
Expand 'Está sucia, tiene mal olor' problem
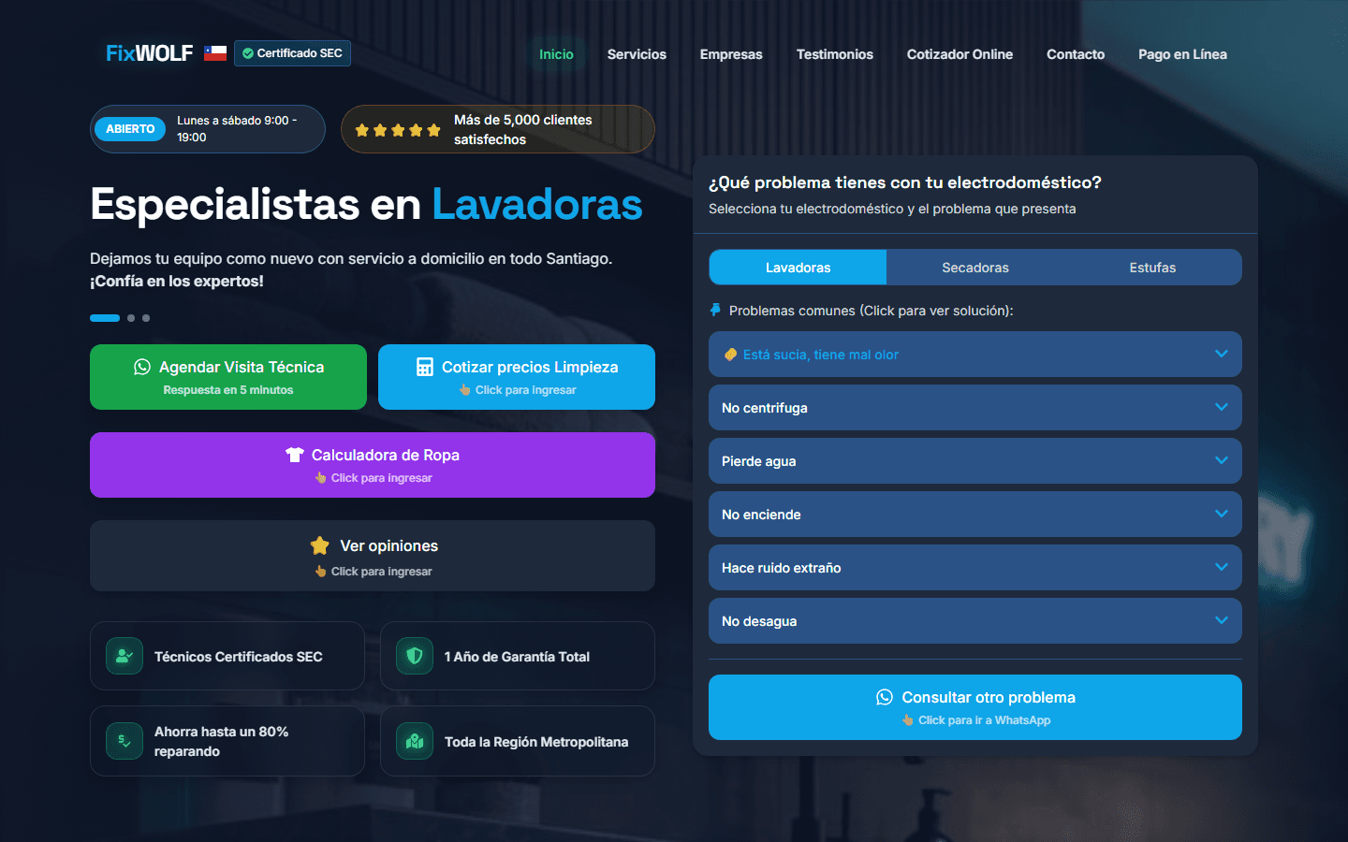pyautogui.click(x=975, y=355)
